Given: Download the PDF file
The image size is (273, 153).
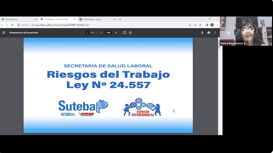Looking at the screenshot, I should click(202, 33).
